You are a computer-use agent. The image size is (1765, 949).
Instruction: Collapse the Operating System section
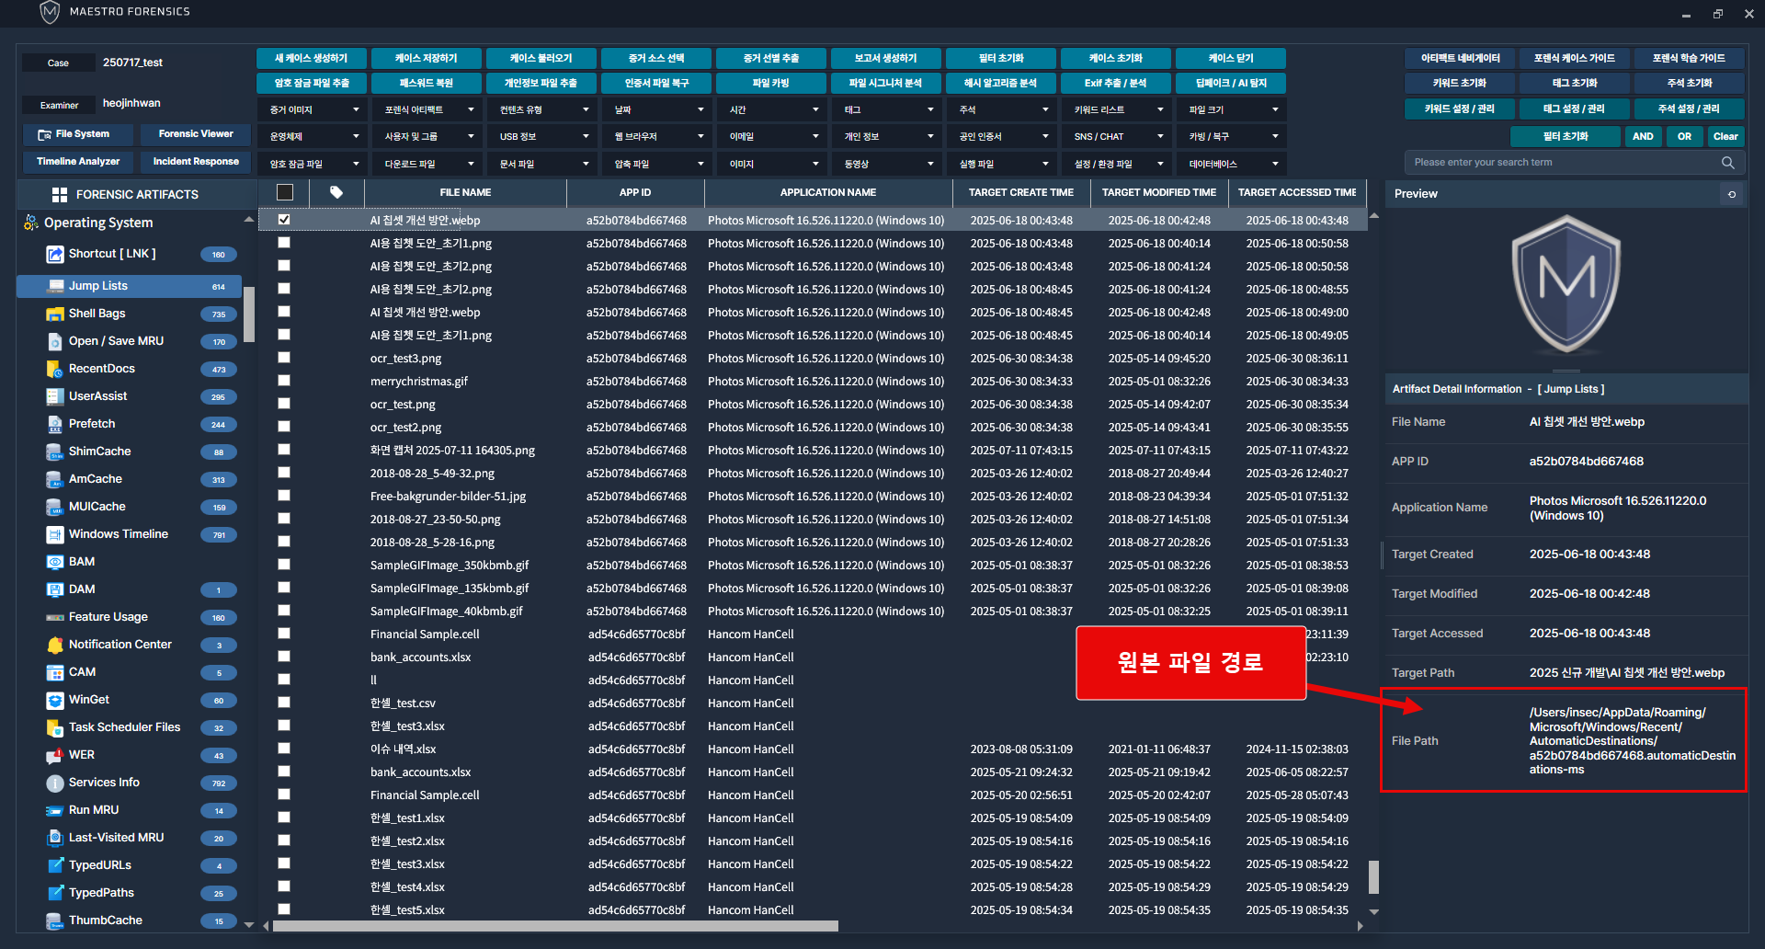[248, 221]
